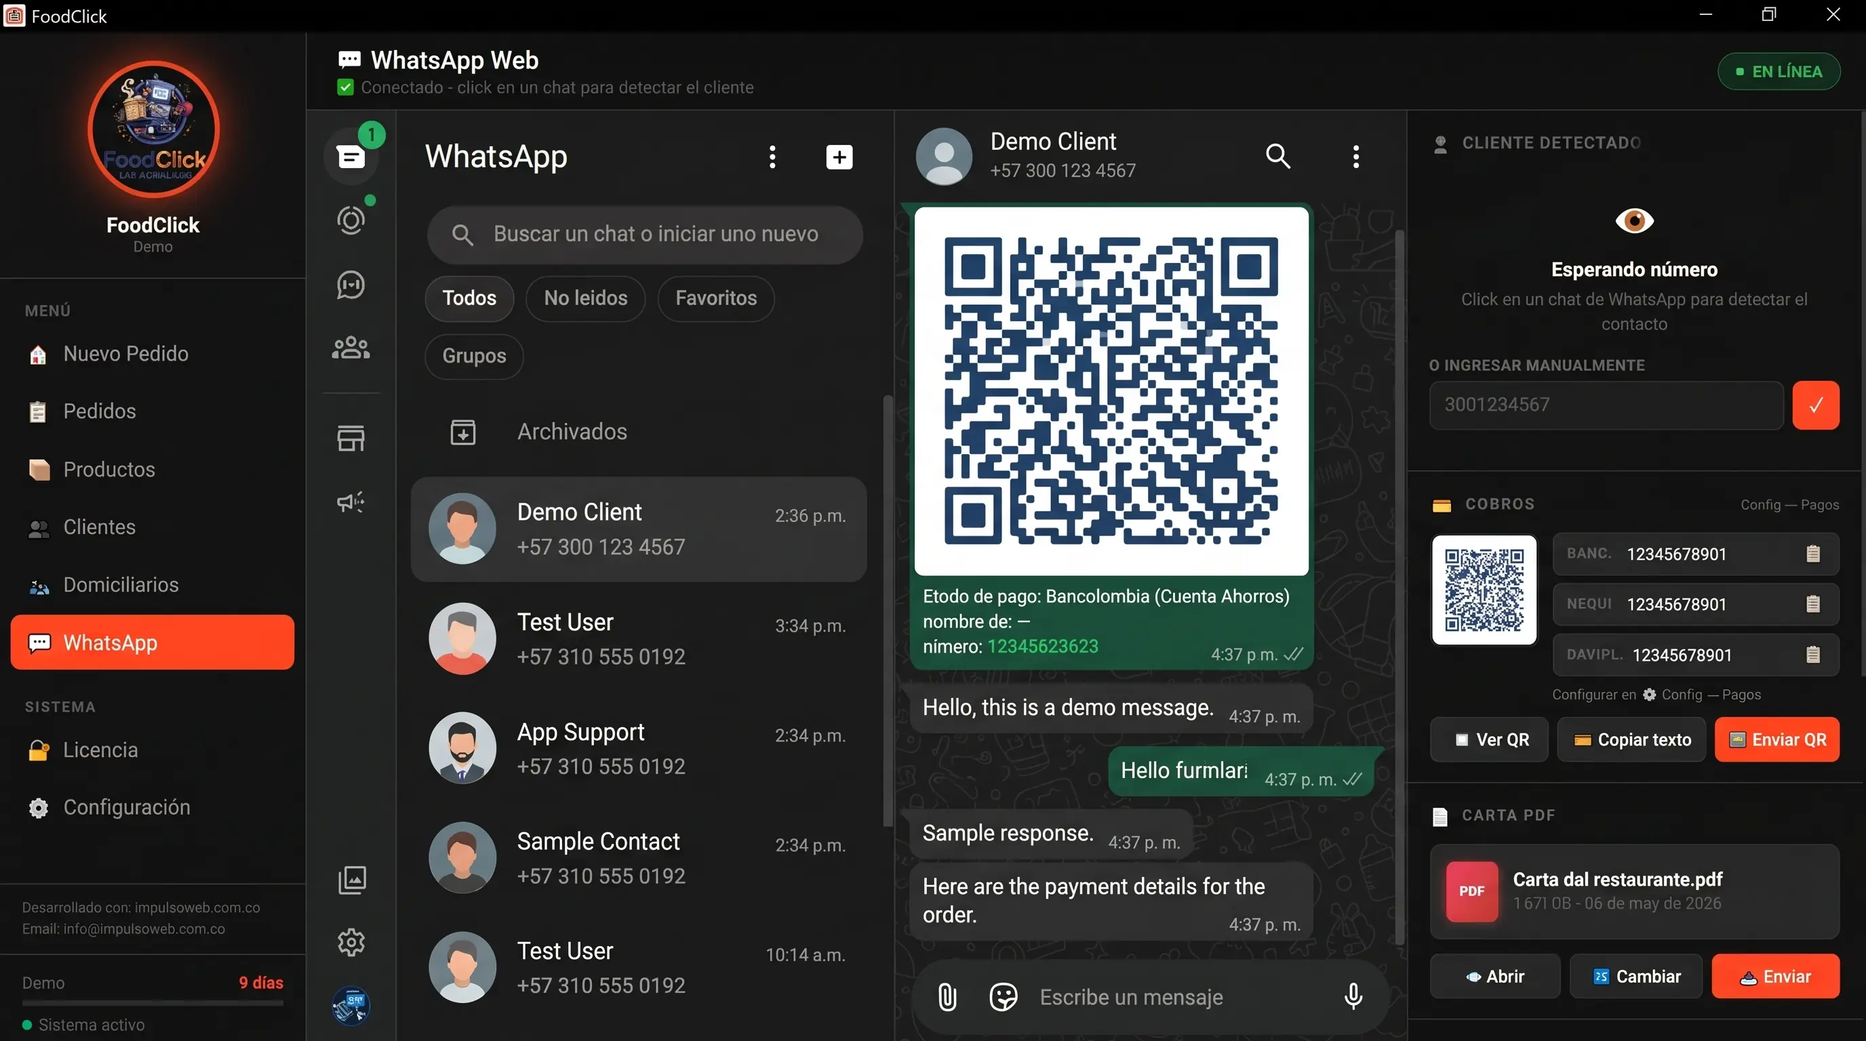
Task: Go to Domiciliarios
Action: (153, 585)
